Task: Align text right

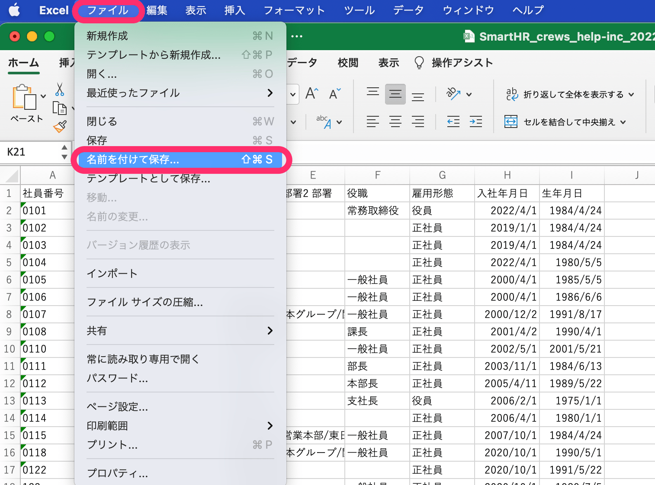Action: point(418,122)
